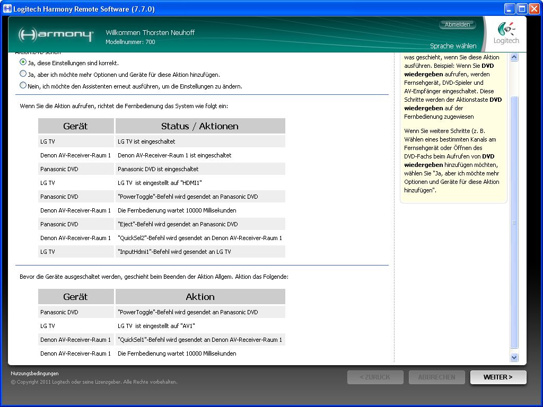
Task: Click the "Status / Aktionen" column header
Action: [200, 126]
